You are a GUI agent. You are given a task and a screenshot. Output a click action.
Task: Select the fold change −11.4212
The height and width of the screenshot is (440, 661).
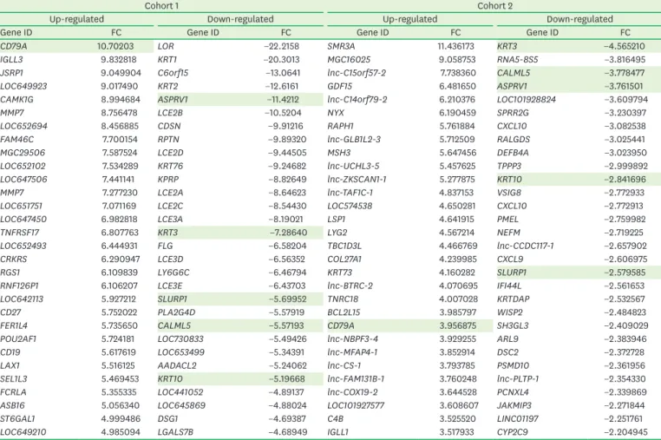[283, 100]
